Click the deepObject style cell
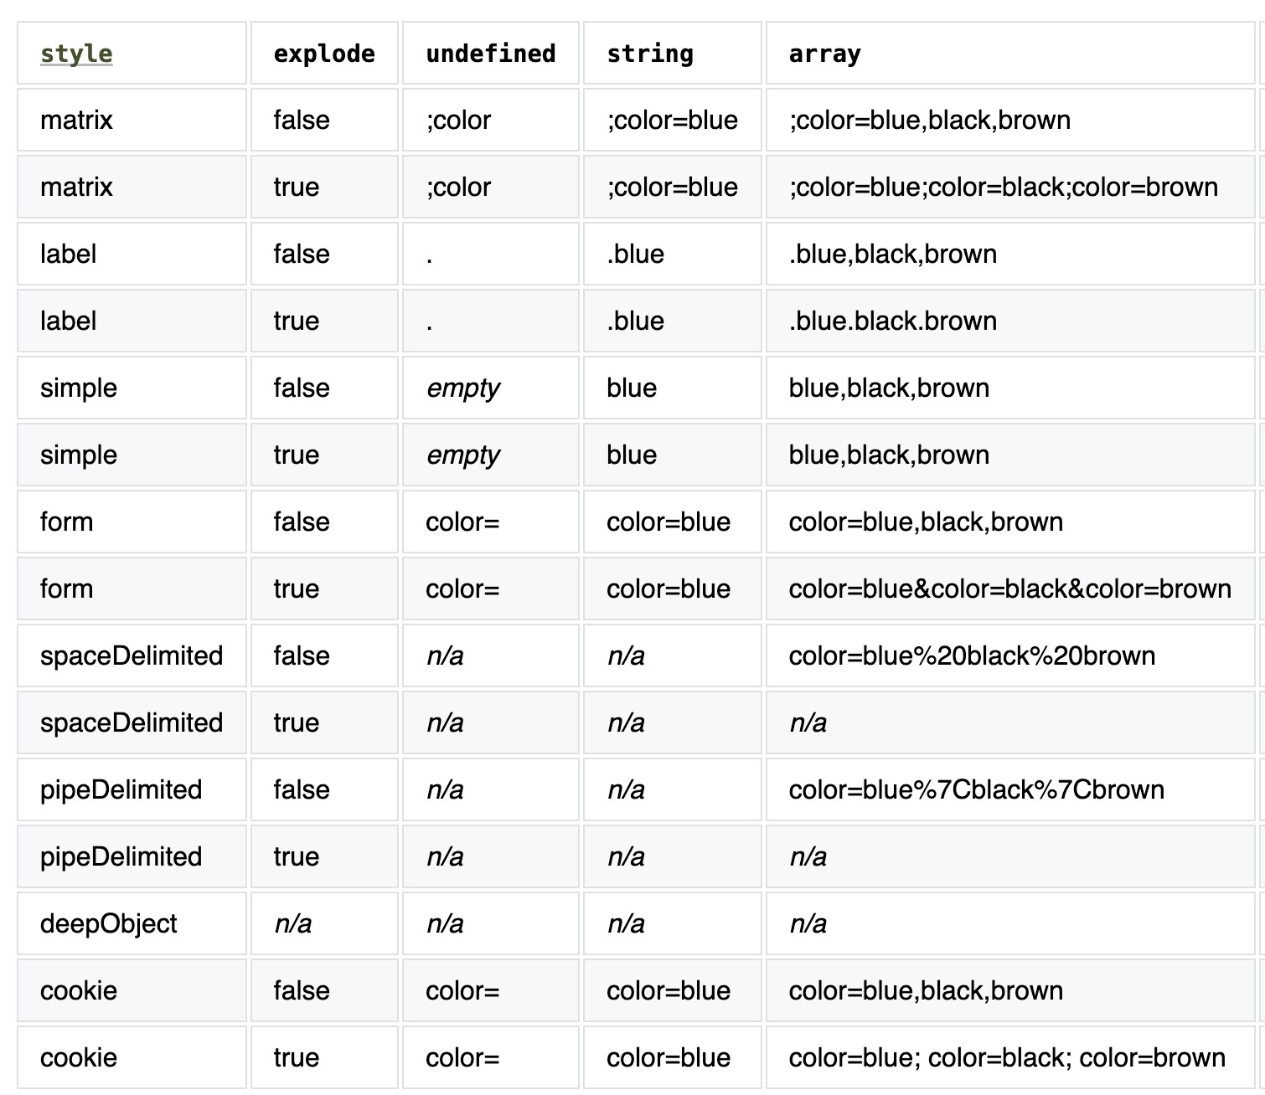The height and width of the screenshot is (1095, 1265). pyautogui.click(x=109, y=923)
